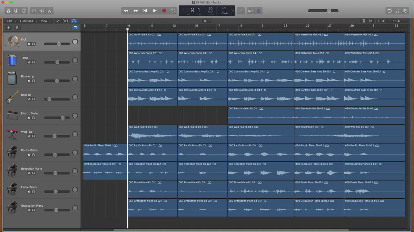
Task: Expand the LCD display mode arrow
Action: (233, 11)
